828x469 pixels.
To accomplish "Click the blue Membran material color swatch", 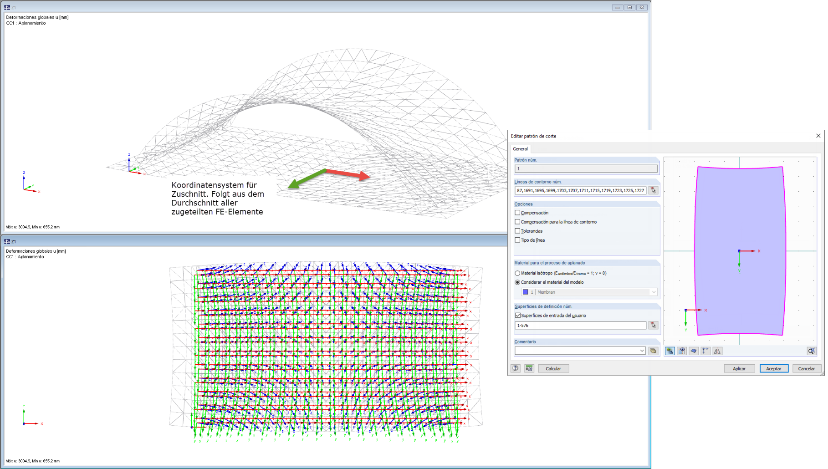I will pos(525,292).
